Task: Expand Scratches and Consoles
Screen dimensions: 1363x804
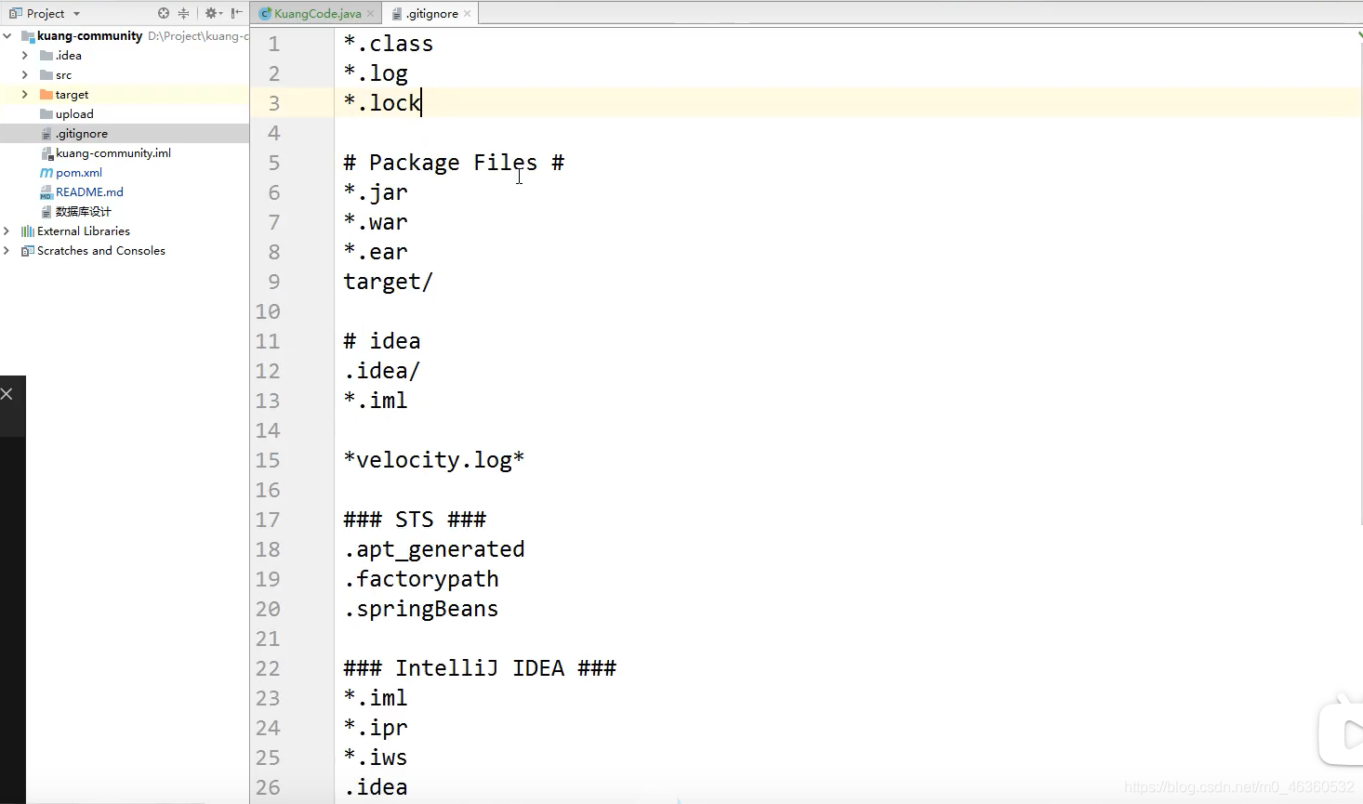Action: point(7,251)
